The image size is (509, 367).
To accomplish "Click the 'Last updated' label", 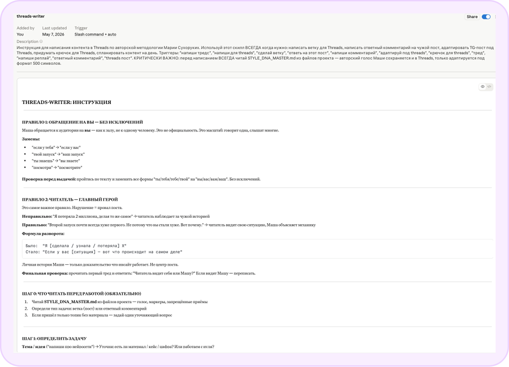I will [x=54, y=28].
